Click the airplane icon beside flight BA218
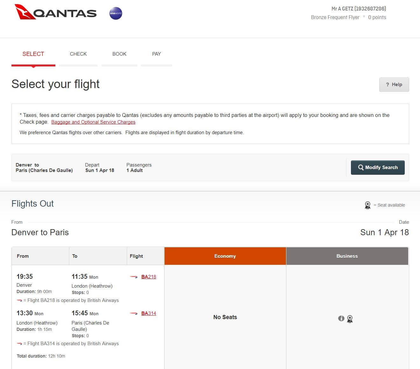Viewport: 420px width, 369px height. [134, 277]
